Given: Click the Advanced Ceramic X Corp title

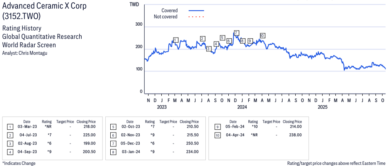Looking at the screenshot, I should point(45,7).
